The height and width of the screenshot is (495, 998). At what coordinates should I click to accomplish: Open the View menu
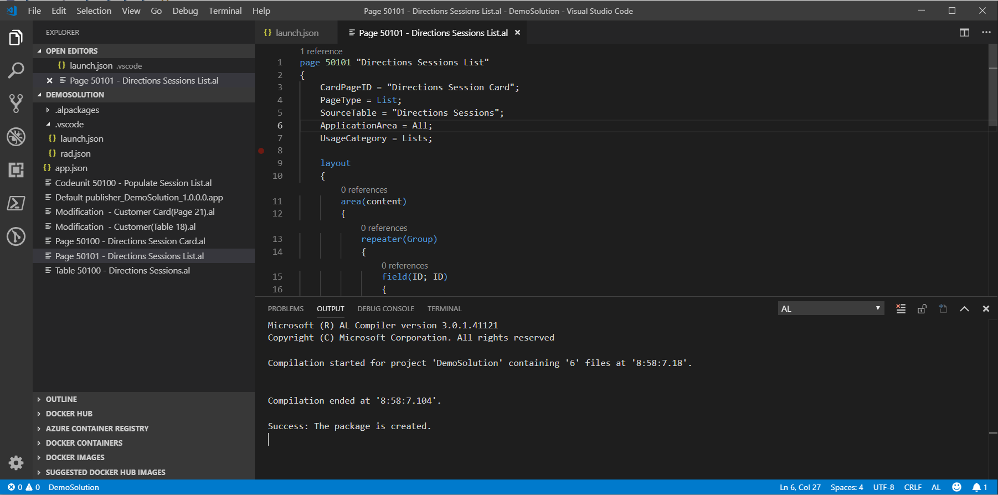pyautogui.click(x=131, y=11)
